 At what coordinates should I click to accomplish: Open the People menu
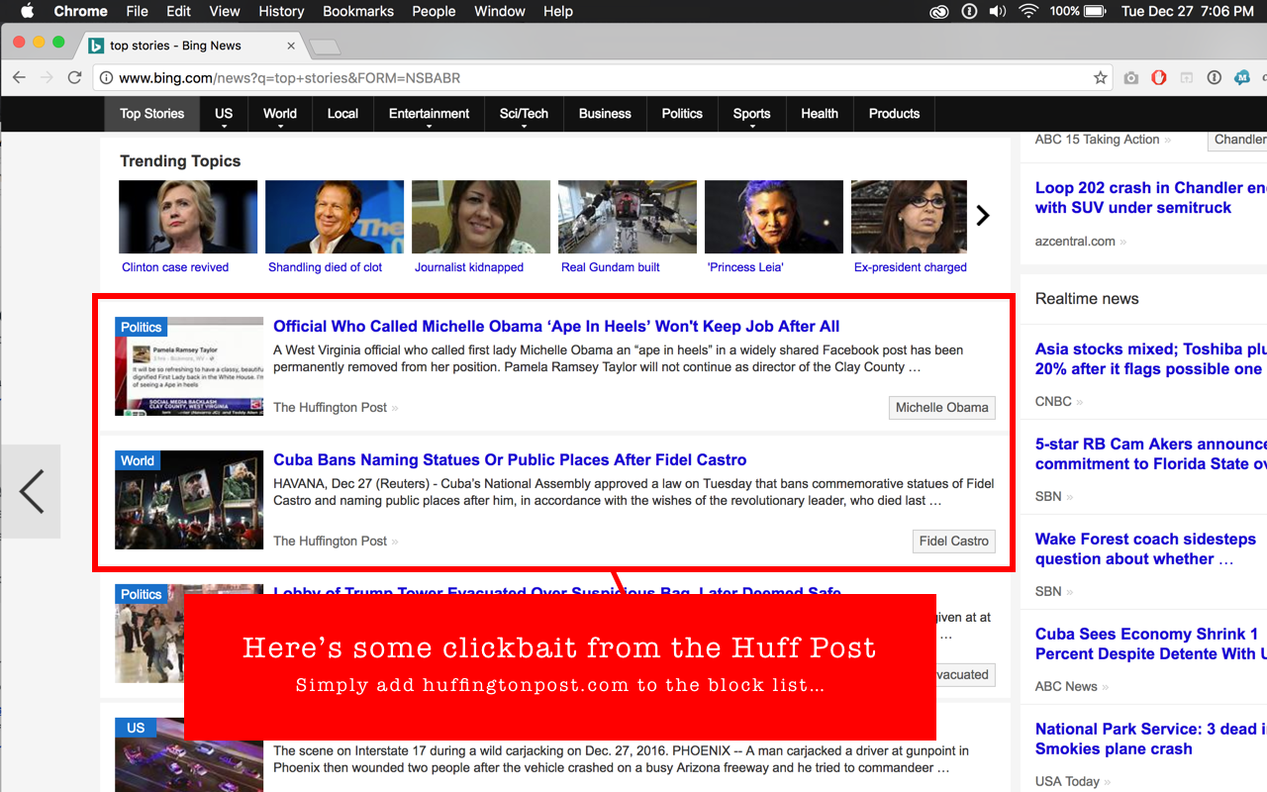point(434,11)
